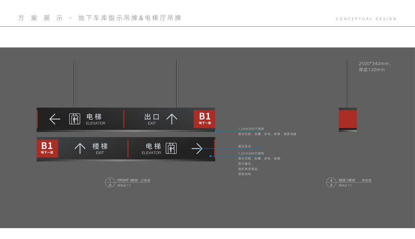The height and width of the screenshot is (239, 415).
Task: Click SCALE 1:1 under SIDE VIEW
Action: pyautogui.click(x=345, y=185)
